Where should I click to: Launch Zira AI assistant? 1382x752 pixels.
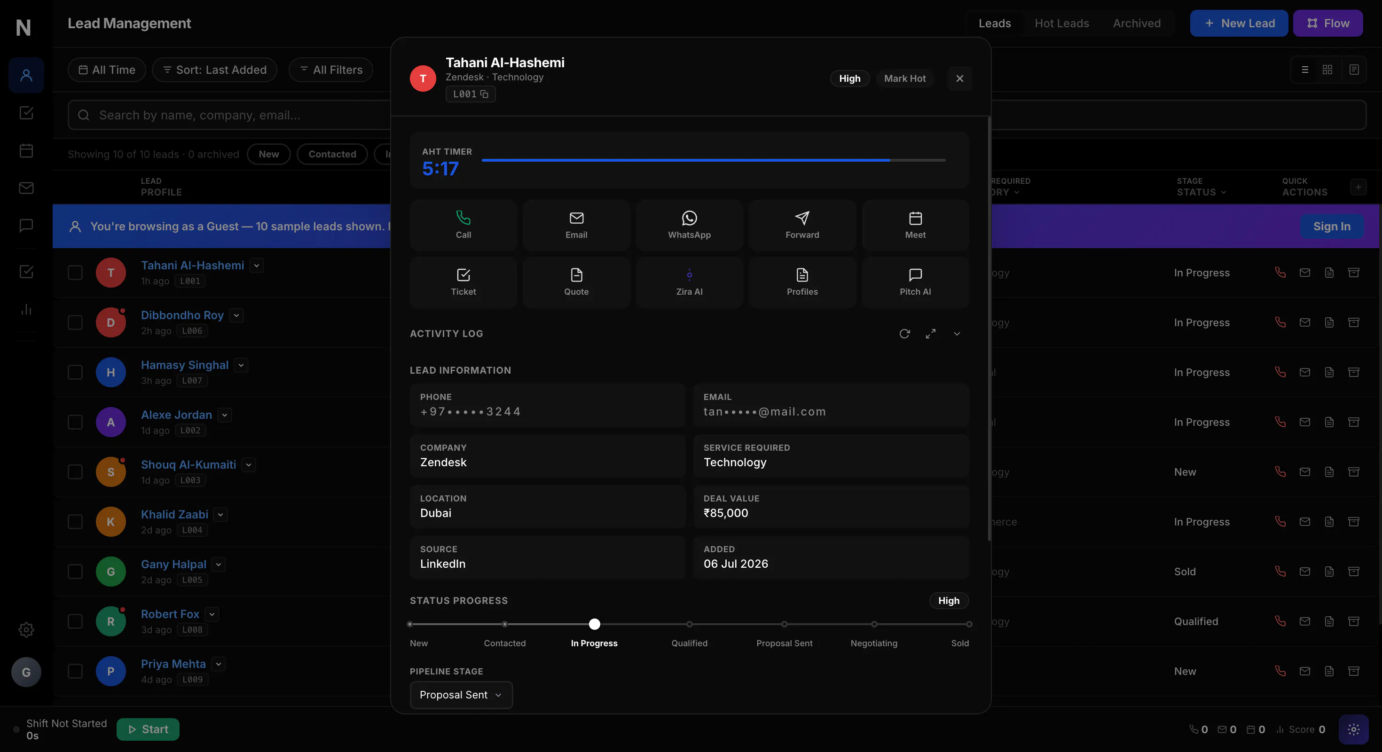[x=690, y=282]
